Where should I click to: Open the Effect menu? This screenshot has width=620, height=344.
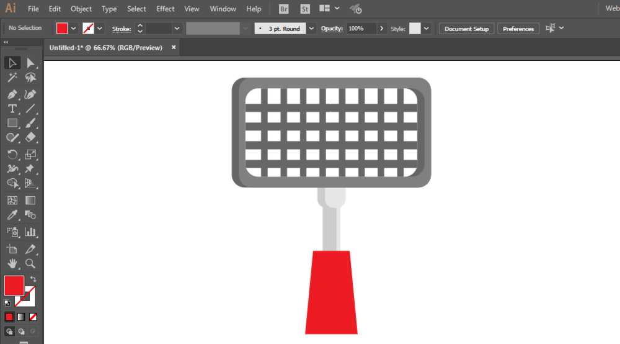click(x=166, y=9)
